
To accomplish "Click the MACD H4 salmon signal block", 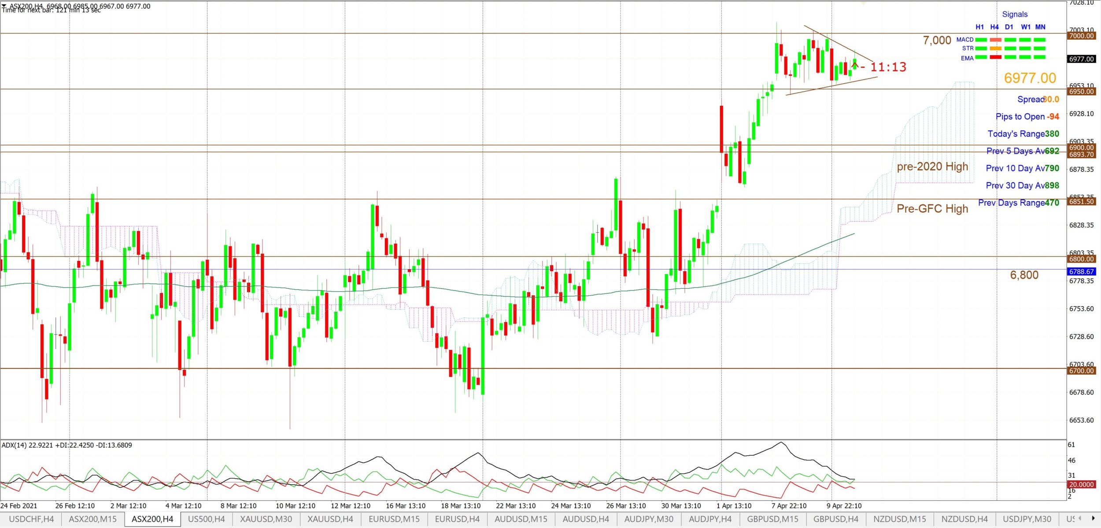I will (x=995, y=40).
